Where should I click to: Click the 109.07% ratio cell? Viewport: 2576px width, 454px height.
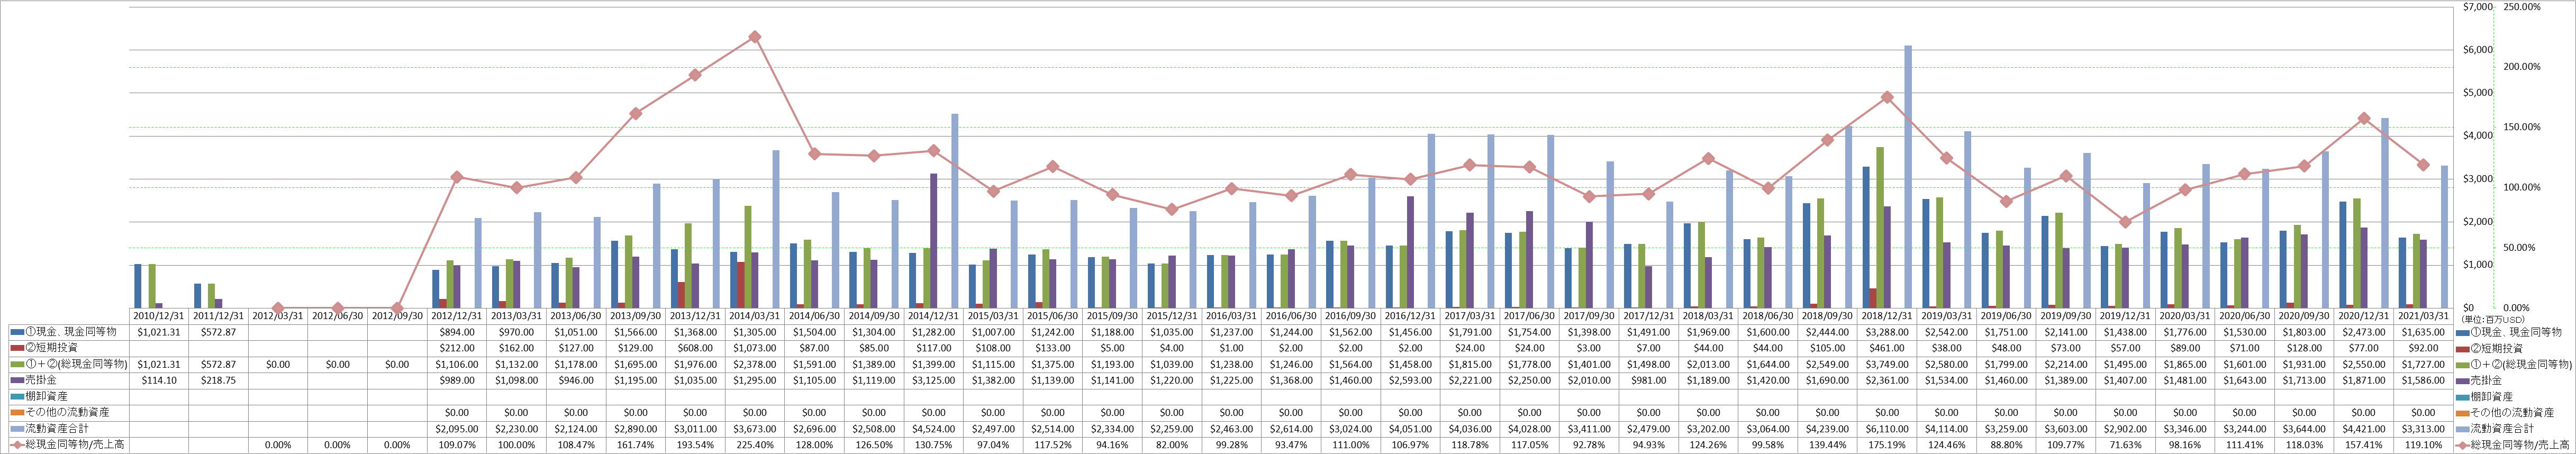point(456,444)
